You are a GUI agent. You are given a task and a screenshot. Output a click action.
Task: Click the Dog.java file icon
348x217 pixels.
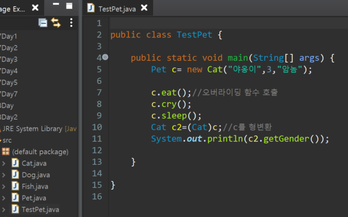coord(15,175)
